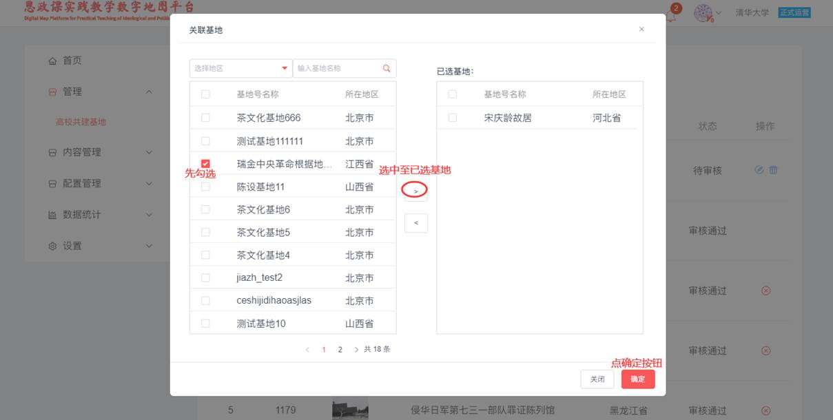Click the edit icon in pending review row
This screenshot has height=420, width=833.
(x=759, y=170)
